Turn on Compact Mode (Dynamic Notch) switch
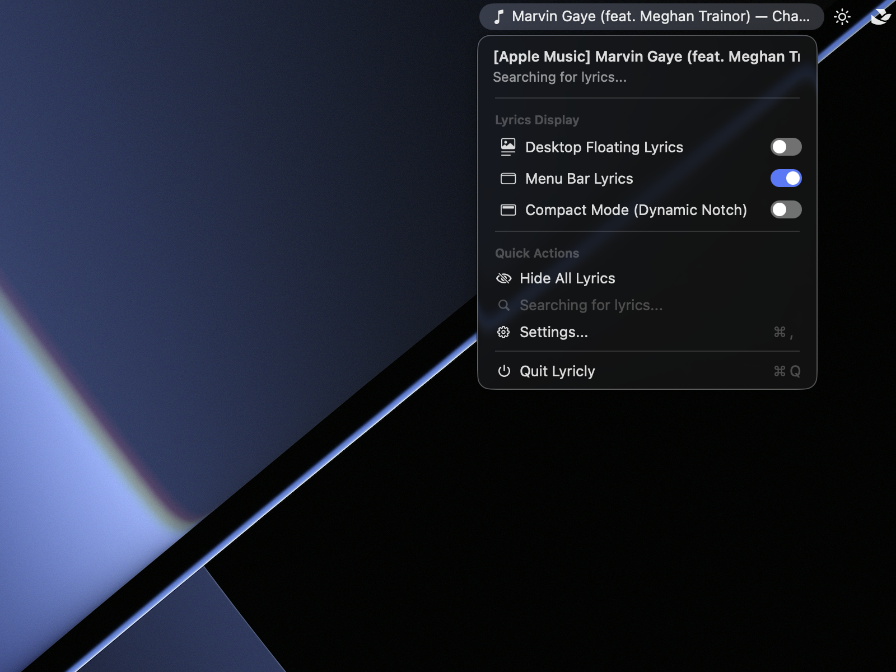 tap(786, 209)
